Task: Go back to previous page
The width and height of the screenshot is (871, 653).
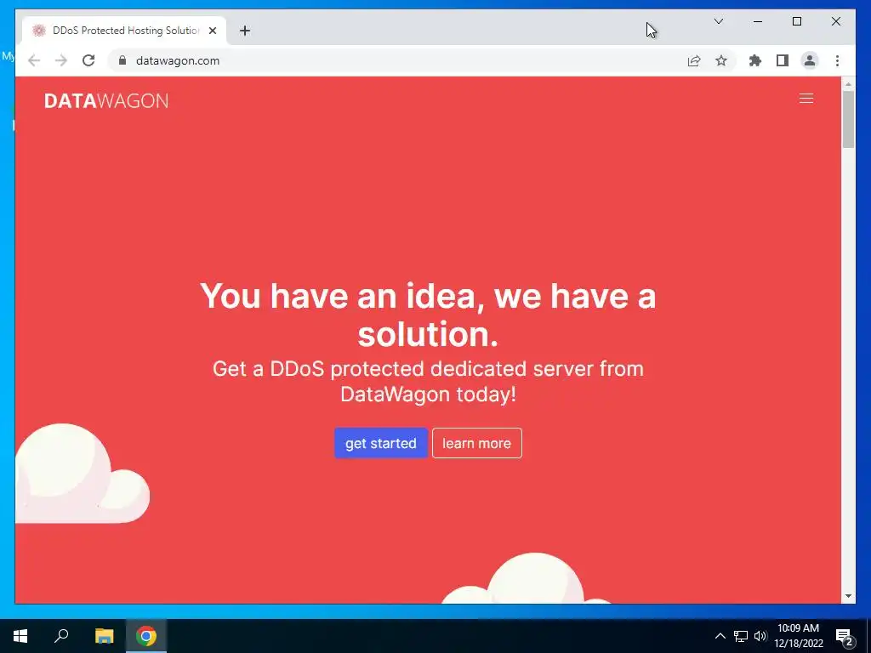Action: point(34,60)
